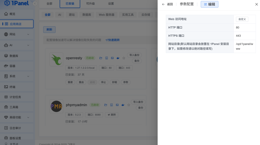Open the 数据库 sidebar item
Image resolution: width=260 pixels, height=145 pixels.
tap(17, 56)
